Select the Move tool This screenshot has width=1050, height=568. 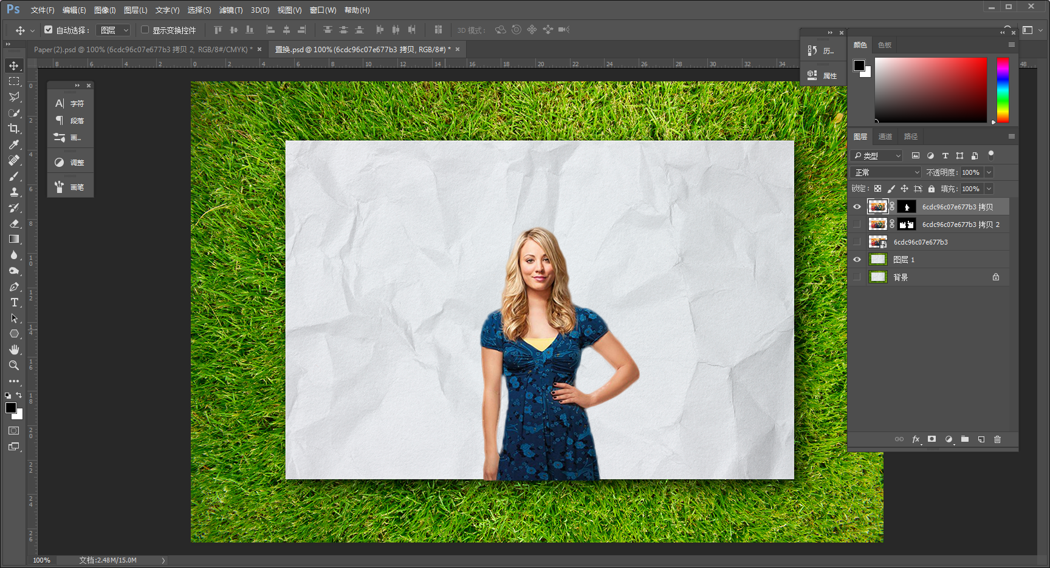(14, 66)
